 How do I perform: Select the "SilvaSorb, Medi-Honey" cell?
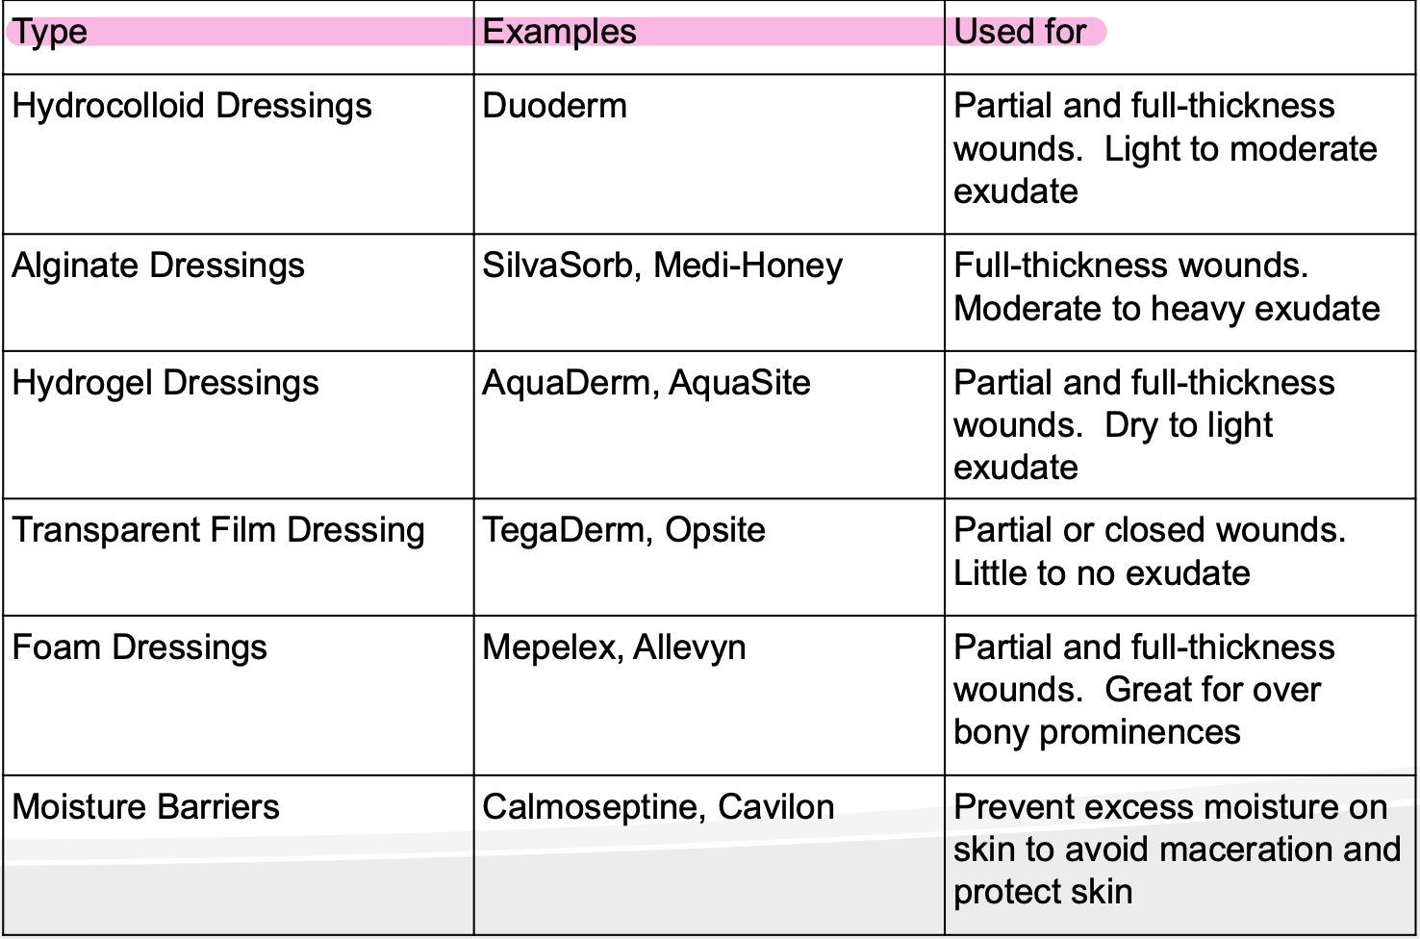(662, 266)
